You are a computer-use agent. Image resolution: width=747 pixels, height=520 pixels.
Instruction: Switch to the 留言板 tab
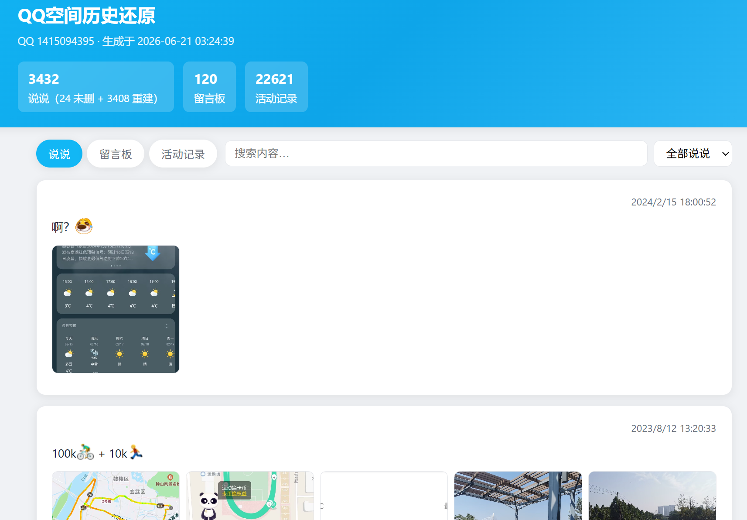[116, 154]
